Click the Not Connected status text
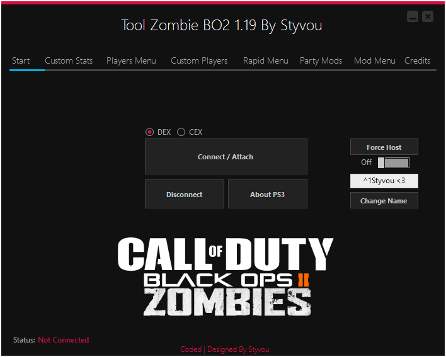Screen dimensions: 446x357 64,340
